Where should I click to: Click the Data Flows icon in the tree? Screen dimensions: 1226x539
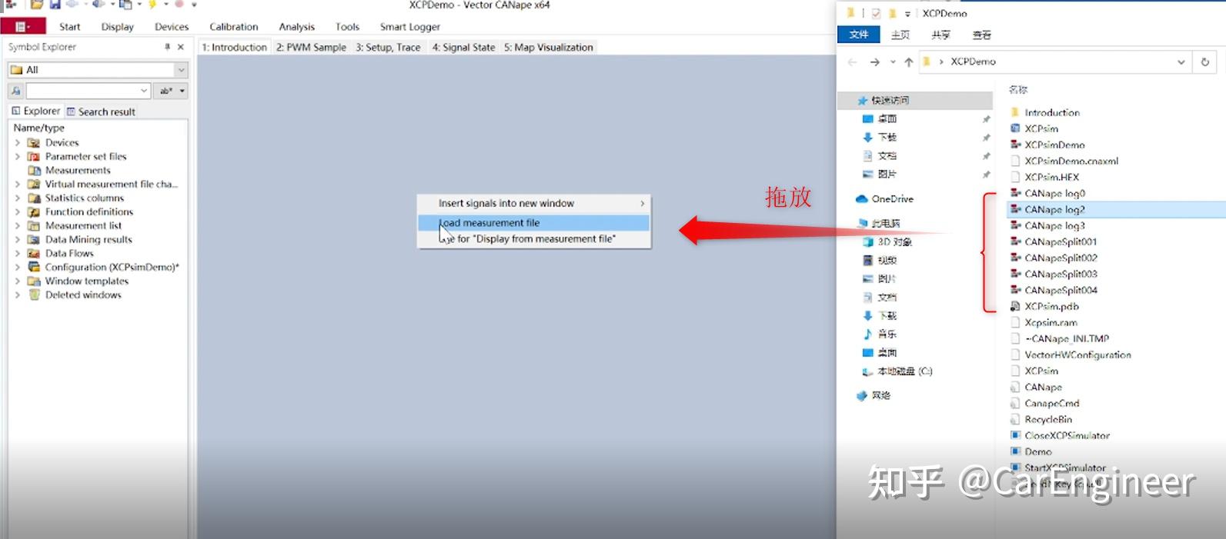(x=34, y=253)
